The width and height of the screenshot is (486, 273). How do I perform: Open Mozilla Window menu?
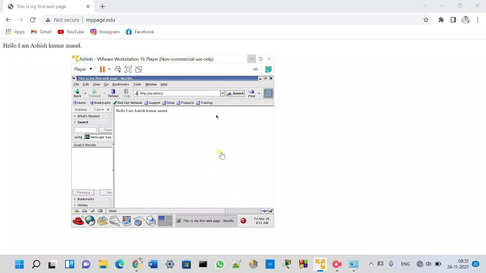pyautogui.click(x=151, y=84)
